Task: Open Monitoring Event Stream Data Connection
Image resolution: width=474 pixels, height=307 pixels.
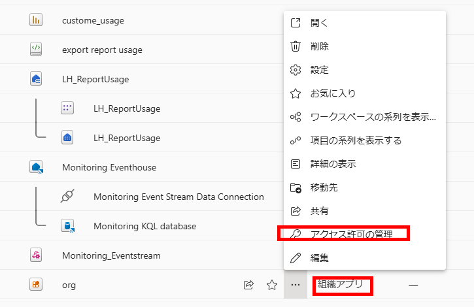Action: (178, 197)
